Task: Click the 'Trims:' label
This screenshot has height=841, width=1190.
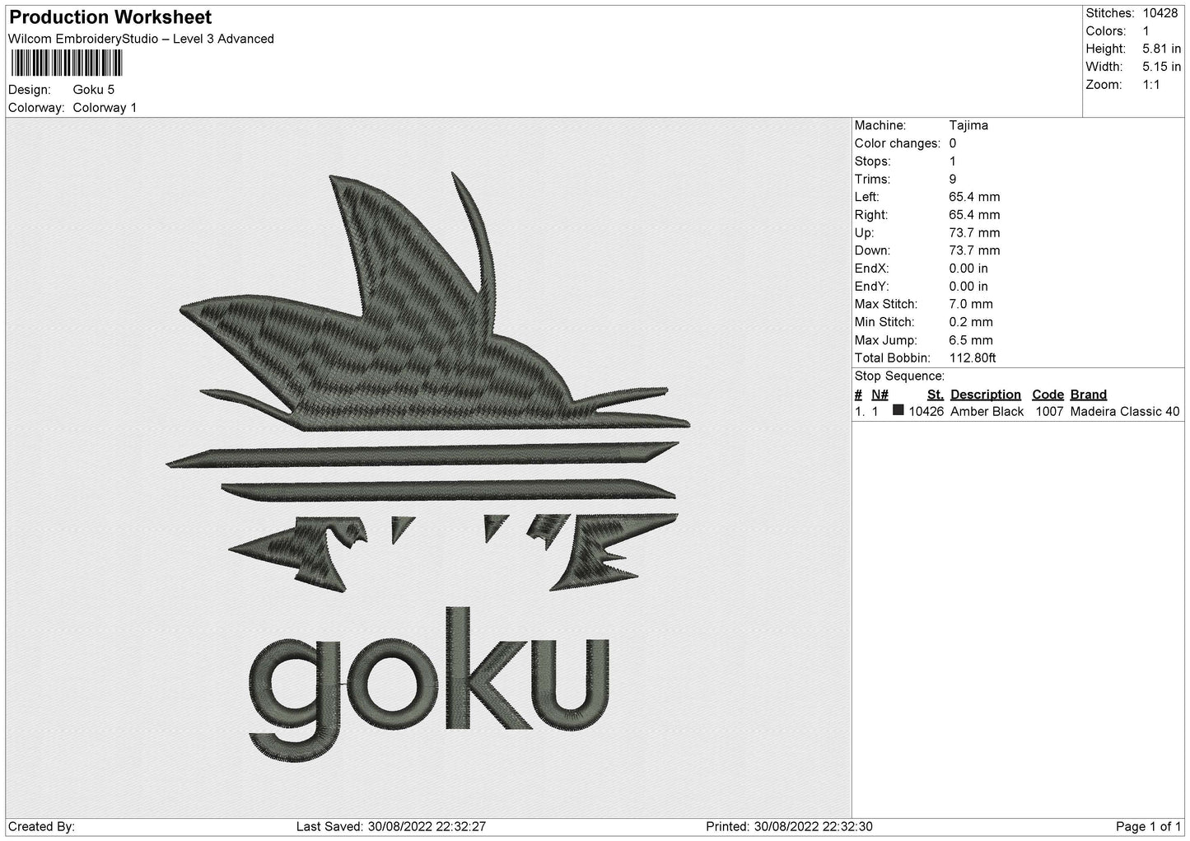Action: point(873,179)
